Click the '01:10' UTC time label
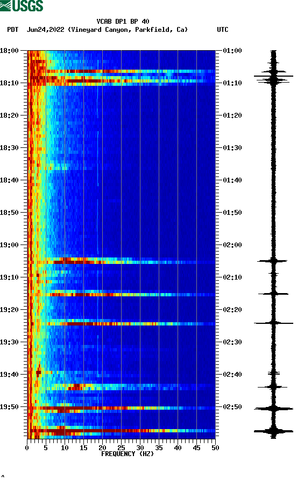The width and height of the screenshot is (297, 482). click(x=232, y=83)
